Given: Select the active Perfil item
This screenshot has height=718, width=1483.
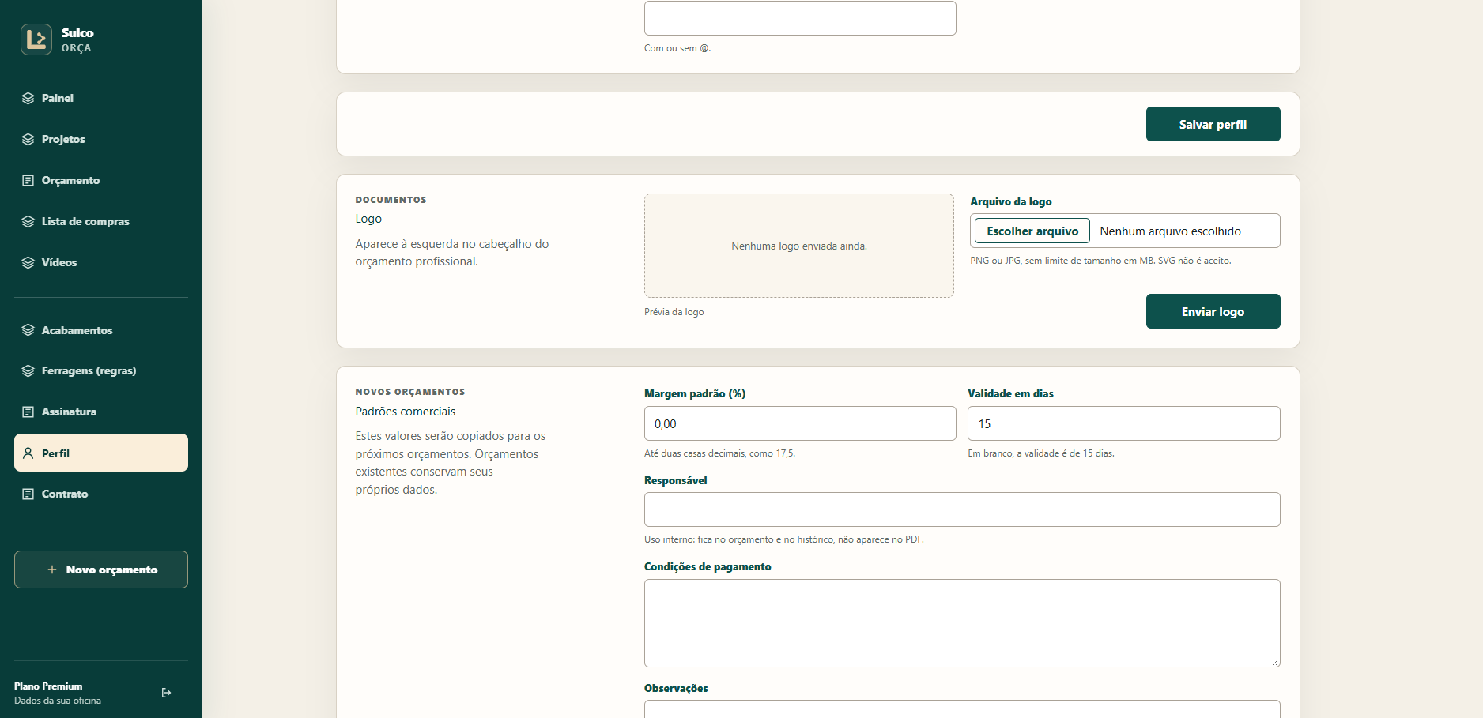Looking at the screenshot, I should [101, 453].
